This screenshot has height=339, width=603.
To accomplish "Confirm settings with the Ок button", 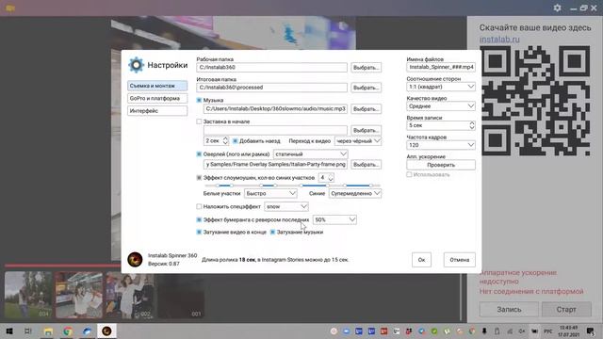I will pos(421,260).
